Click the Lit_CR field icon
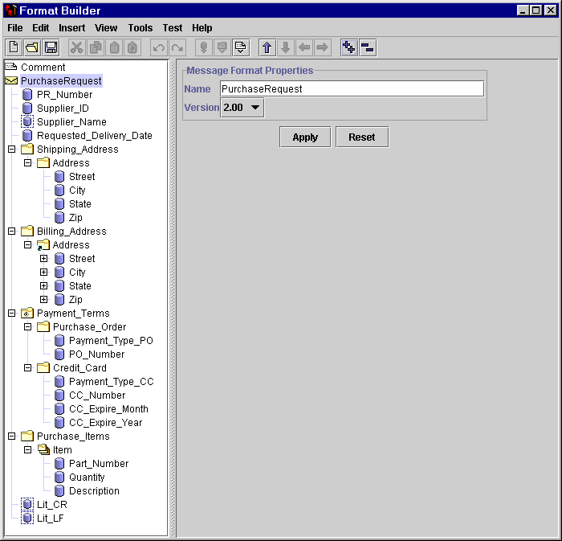 point(27,504)
